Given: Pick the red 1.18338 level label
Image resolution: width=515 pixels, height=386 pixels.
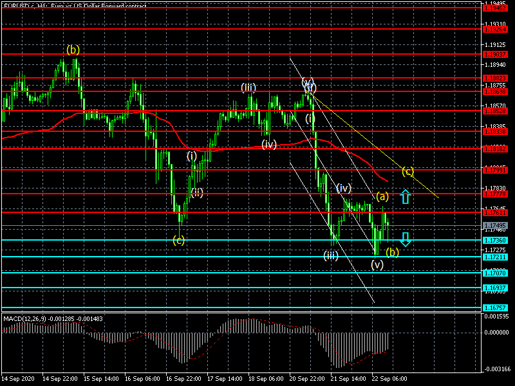Looking at the screenshot, I should (x=495, y=132).
